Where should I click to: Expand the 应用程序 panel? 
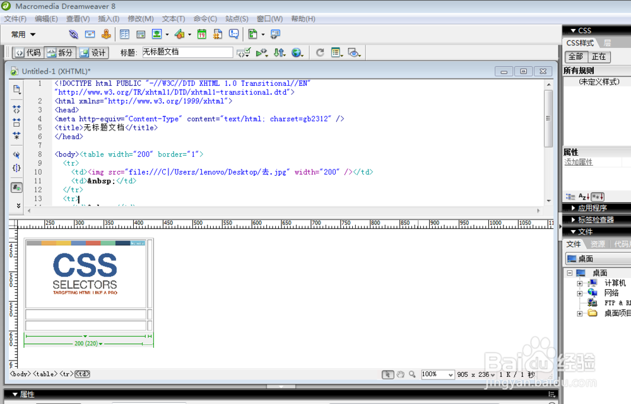(573, 208)
